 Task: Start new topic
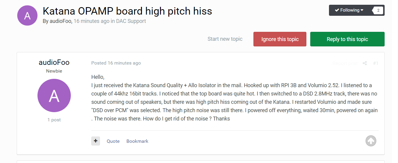point(225,39)
